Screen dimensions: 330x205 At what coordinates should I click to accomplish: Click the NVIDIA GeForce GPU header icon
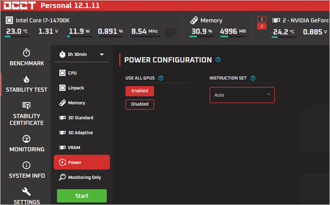coord(276,20)
